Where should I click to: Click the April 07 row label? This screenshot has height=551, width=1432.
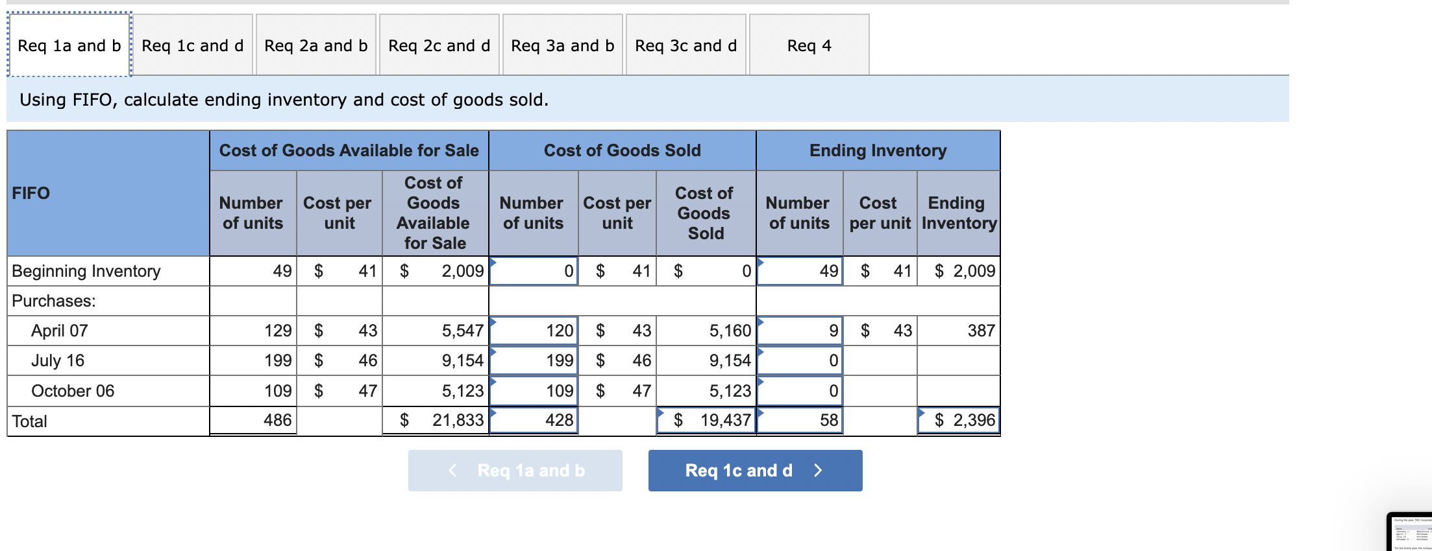point(60,331)
